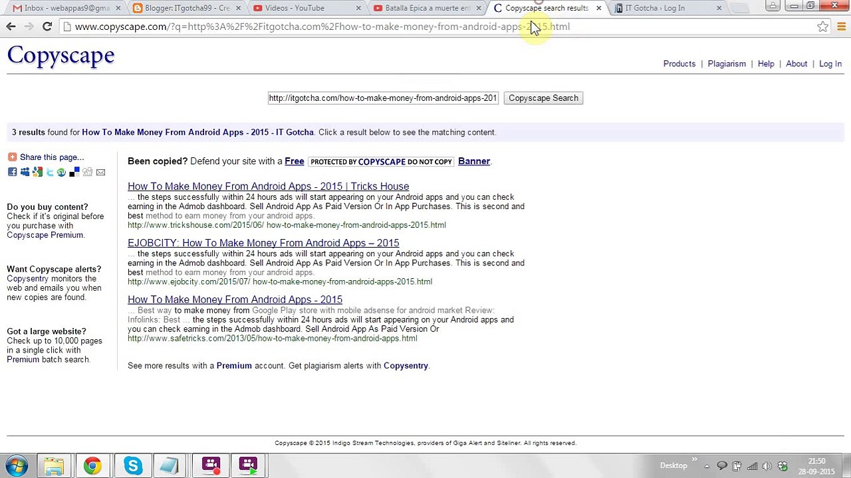Click the Copyscape Search button
The width and height of the screenshot is (851, 478).
(543, 98)
